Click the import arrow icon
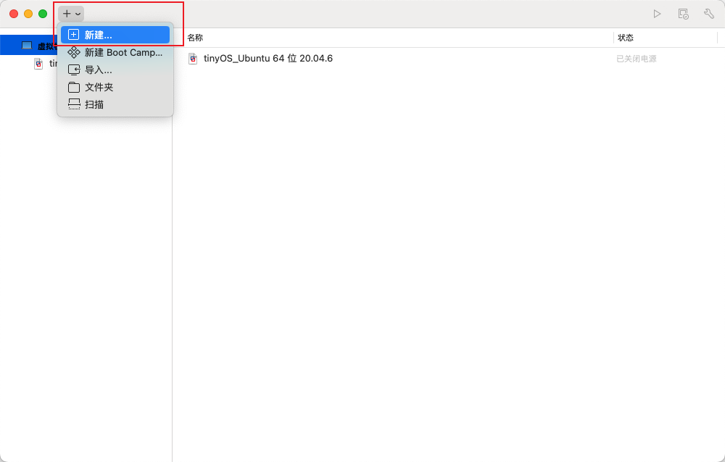Viewport: 725px width, 462px height. click(x=73, y=70)
